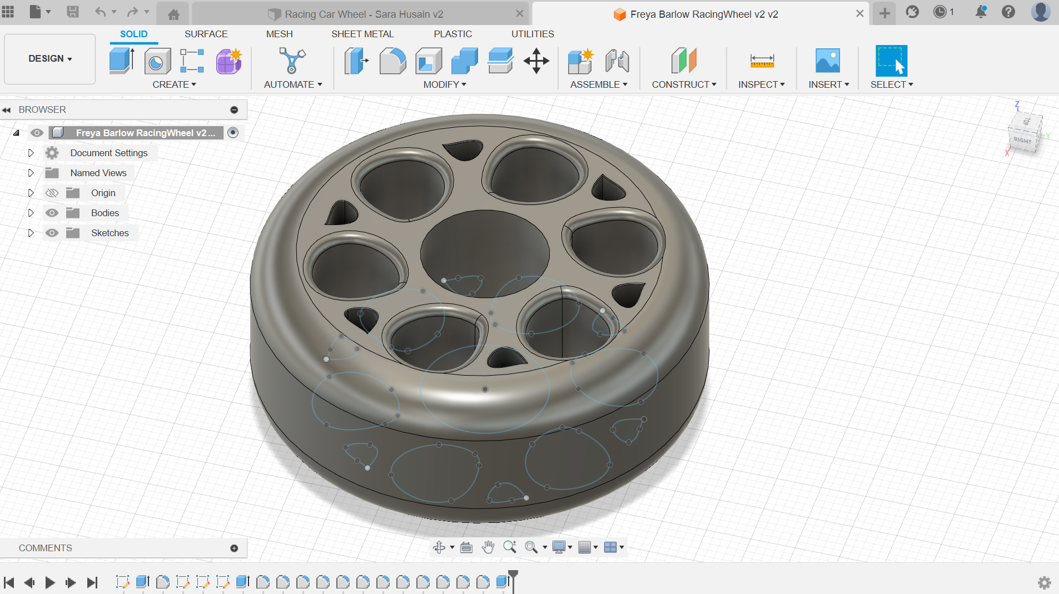Click the Save icon

point(72,12)
